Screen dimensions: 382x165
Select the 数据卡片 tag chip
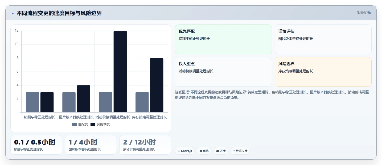coord(240,151)
